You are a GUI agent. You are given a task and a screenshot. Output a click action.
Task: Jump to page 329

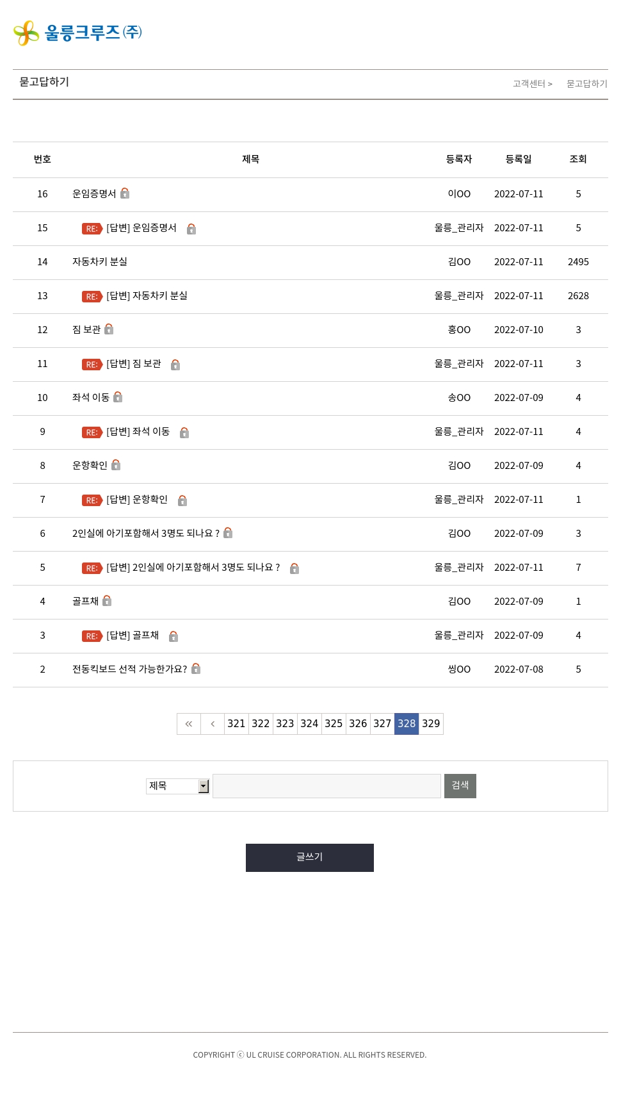pos(431,724)
